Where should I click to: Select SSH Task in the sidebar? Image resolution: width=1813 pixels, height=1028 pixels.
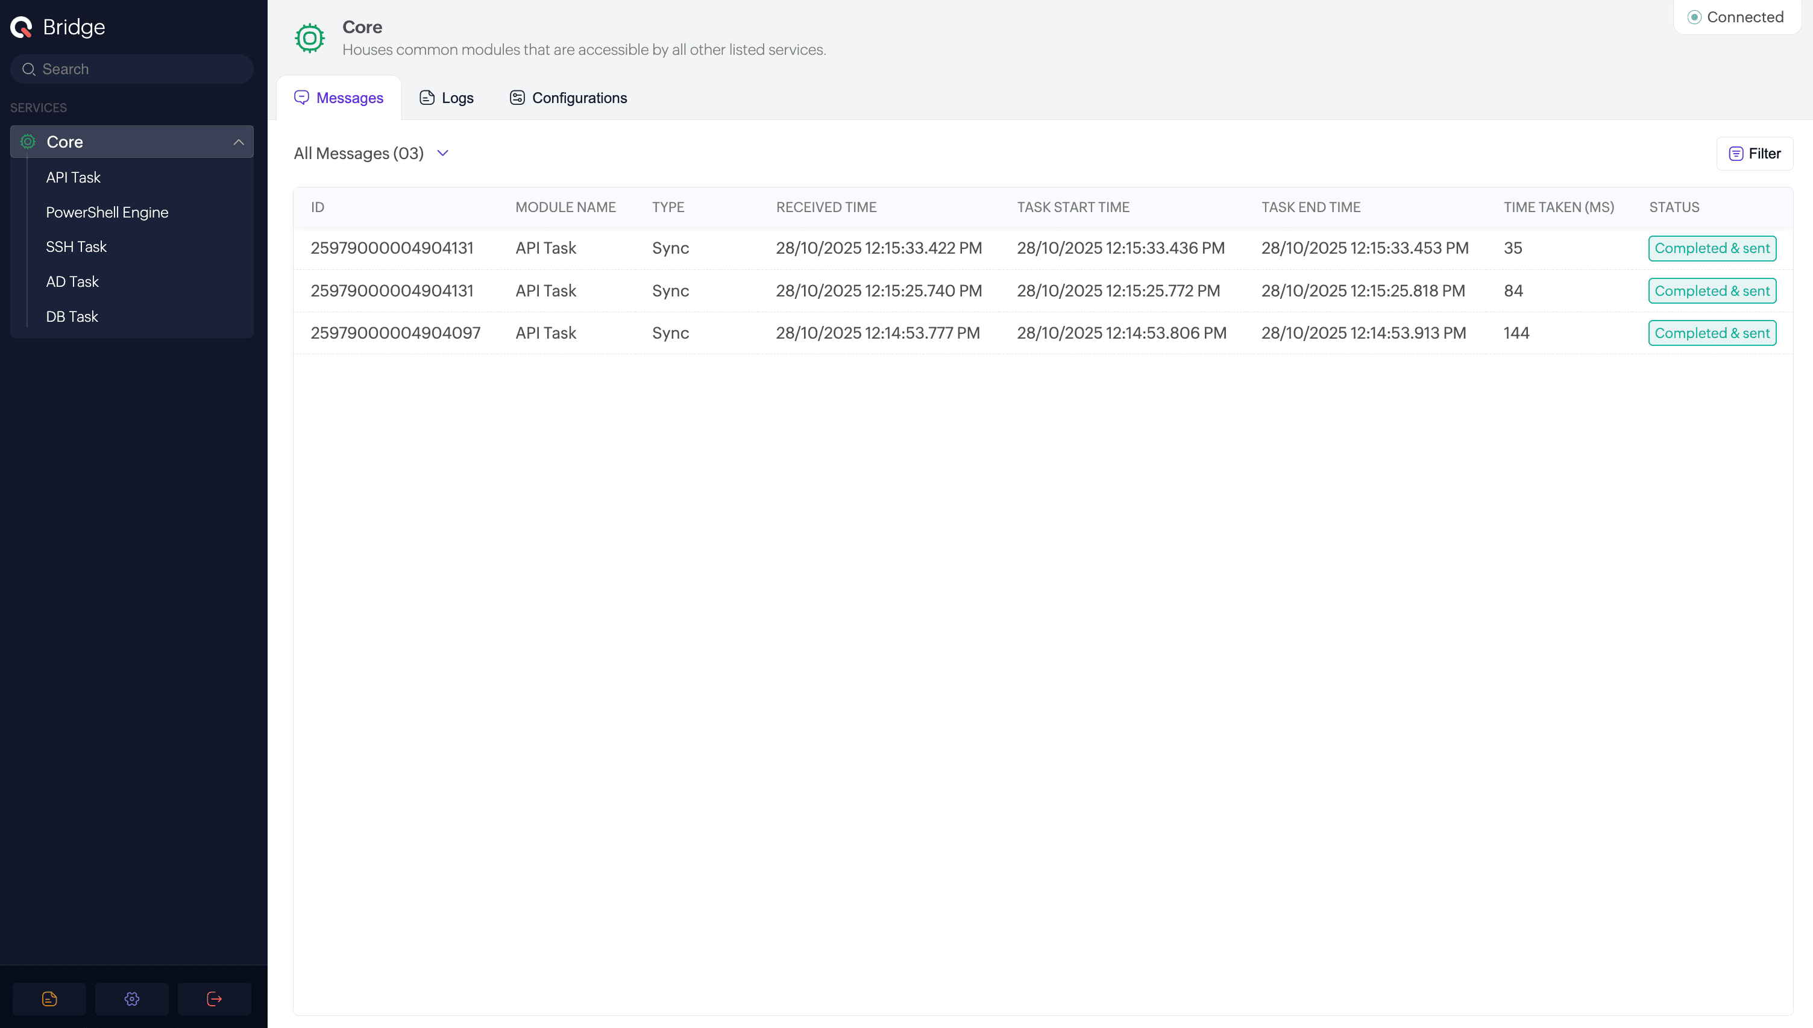pyautogui.click(x=77, y=246)
